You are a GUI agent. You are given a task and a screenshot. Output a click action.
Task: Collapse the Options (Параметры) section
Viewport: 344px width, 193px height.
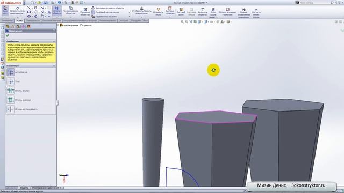click(54, 66)
